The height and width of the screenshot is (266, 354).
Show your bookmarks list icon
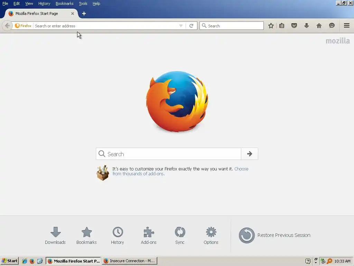pyautogui.click(x=282, y=26)
